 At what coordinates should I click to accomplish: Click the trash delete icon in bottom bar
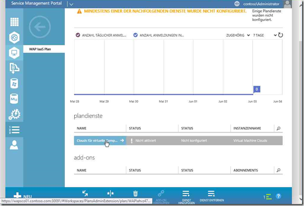point(135,193)
